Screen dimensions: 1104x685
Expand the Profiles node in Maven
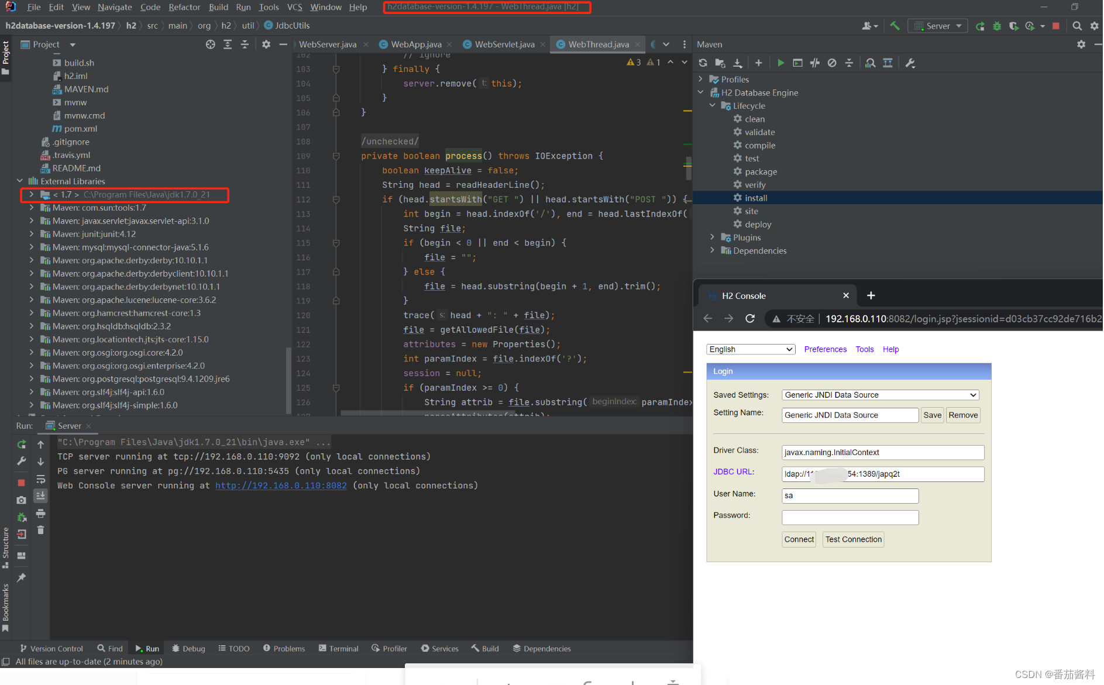700,79
